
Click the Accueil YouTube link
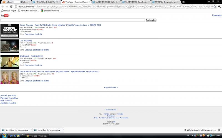pos(8,95)
